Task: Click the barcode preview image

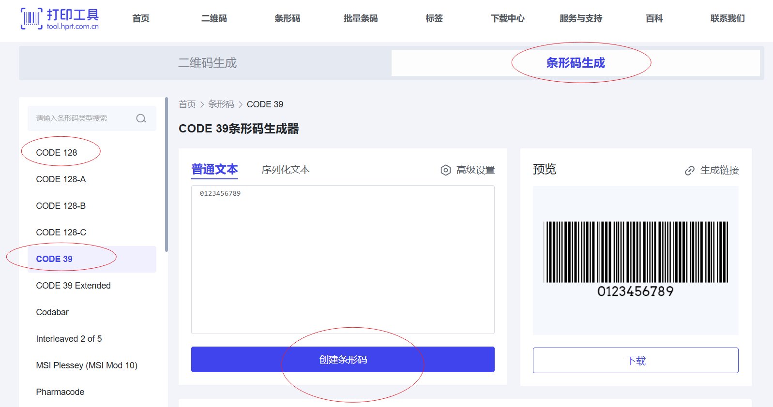Action: tap(636, 259)
